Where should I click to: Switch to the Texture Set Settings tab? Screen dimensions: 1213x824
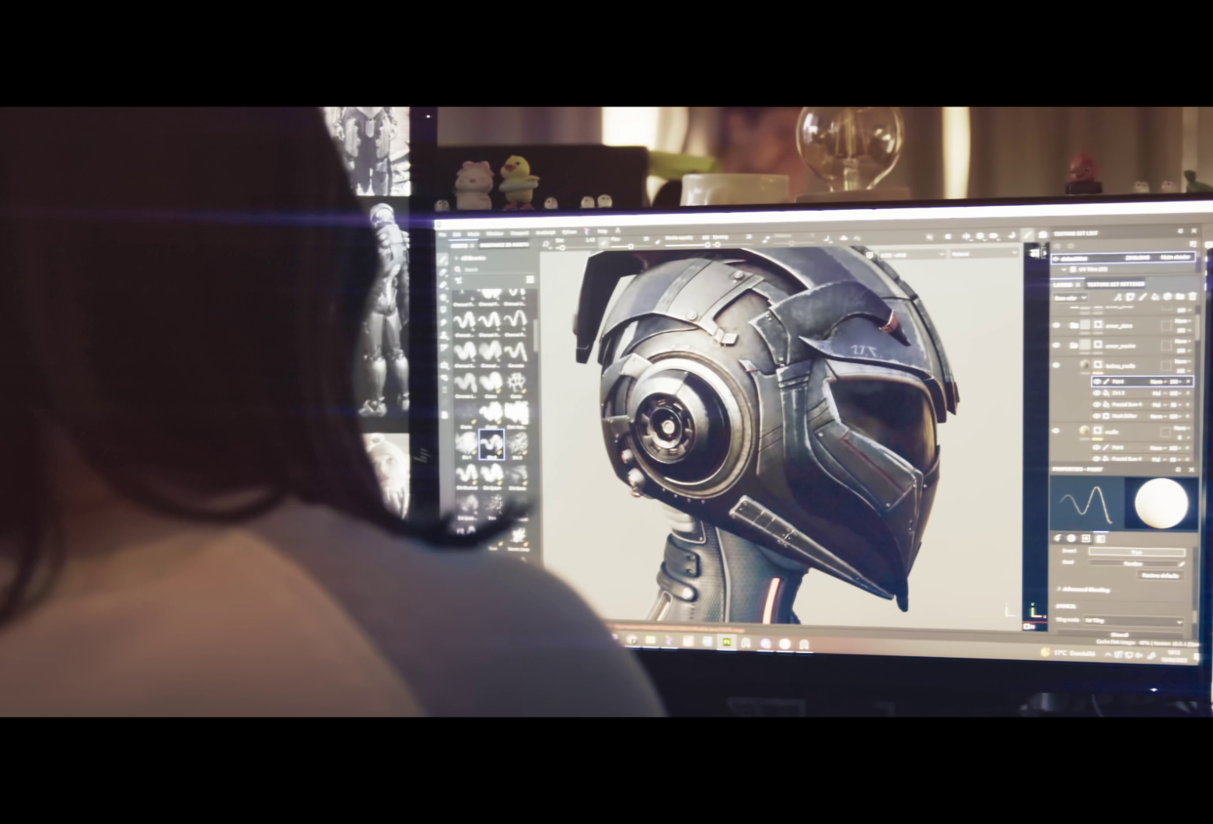point(1114,285)
